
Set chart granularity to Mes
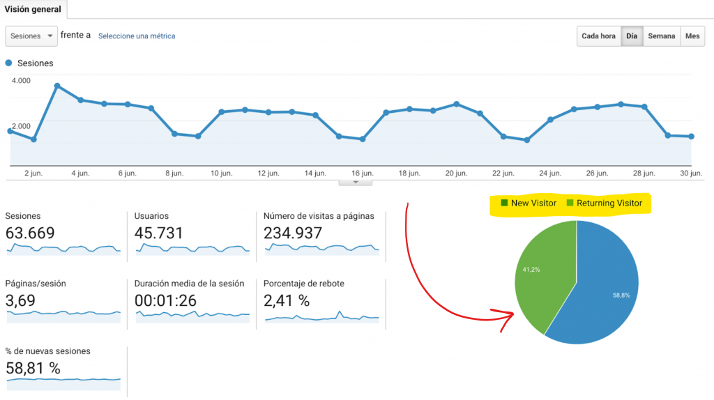pos(692,36)
